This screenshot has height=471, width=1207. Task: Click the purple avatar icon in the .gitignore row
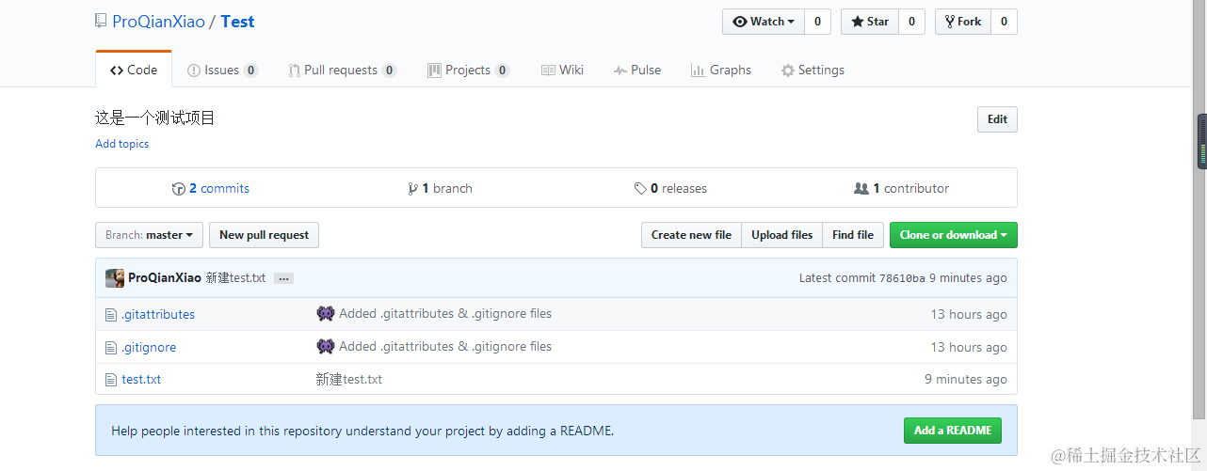(326, 347)
